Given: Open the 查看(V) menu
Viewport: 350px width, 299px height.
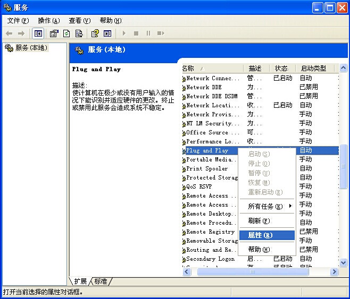Looking at the screenshot, I should pyautogui.click(x=79, y=21).
